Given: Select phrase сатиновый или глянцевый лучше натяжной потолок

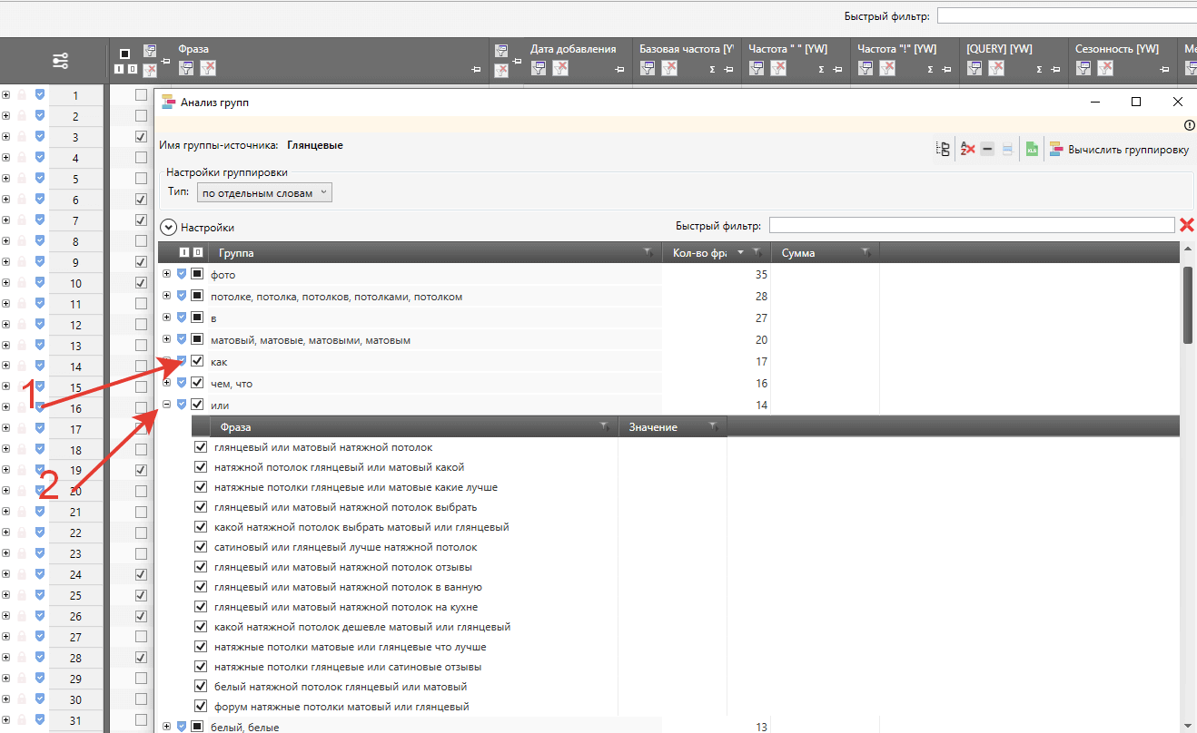Looking at the screenshot, I should [x=345, y=547].
